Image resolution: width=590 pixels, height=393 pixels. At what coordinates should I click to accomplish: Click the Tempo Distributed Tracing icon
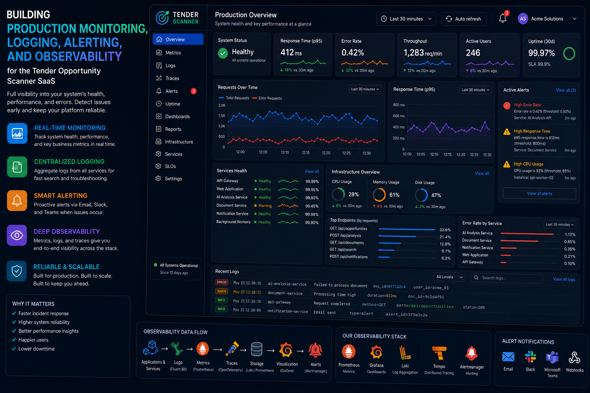[439, 353]
